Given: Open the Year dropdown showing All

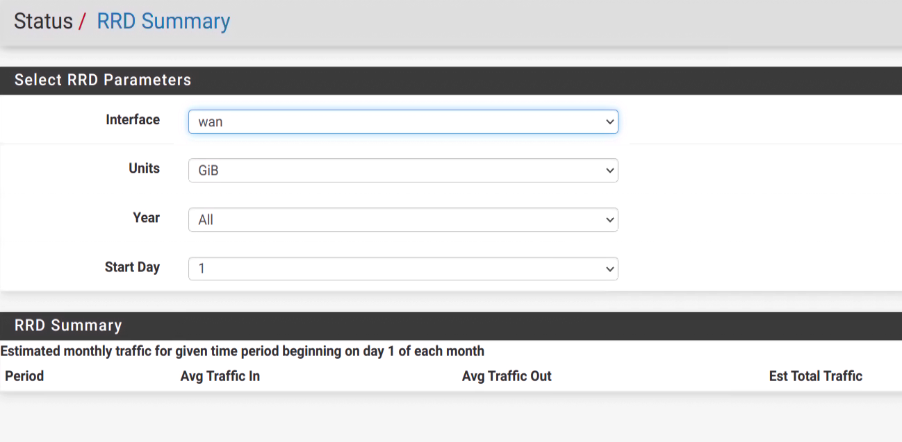Looking at the screenshot, I should coord(403,219).
